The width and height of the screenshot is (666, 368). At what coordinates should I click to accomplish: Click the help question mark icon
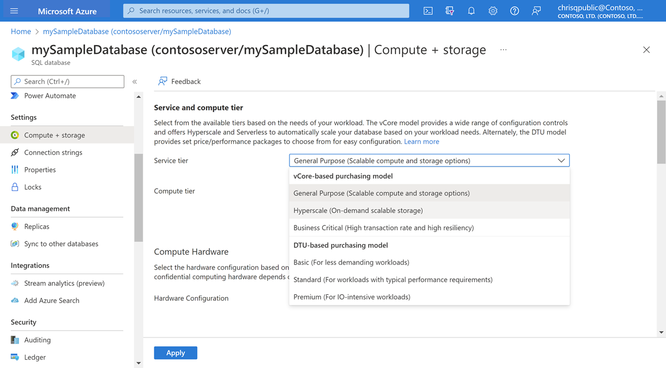(x=514, y=11)
